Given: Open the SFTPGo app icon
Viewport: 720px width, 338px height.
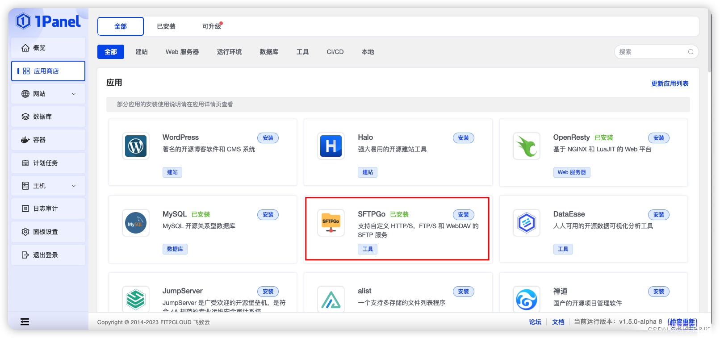Looking at the screenshot, I should (x=331, y=223).
